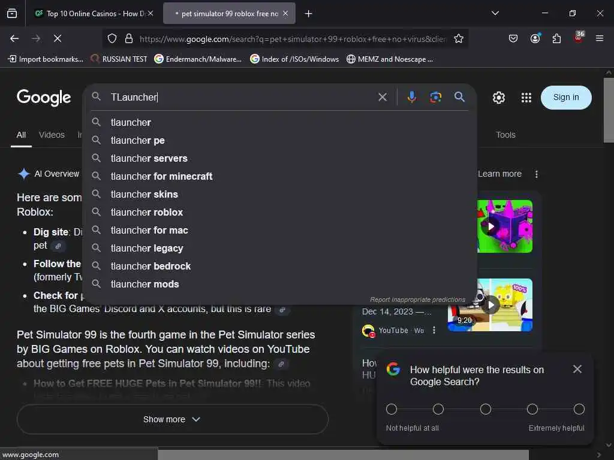Viewport: 614px width, 460px height.
Task: Open Firefox account menu
Action: point(535,38)
